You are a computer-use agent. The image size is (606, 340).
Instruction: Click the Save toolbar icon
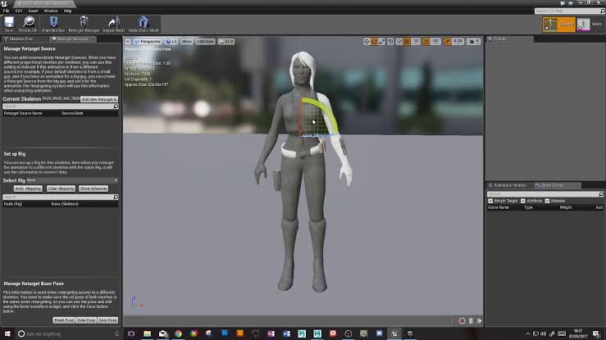9,24
